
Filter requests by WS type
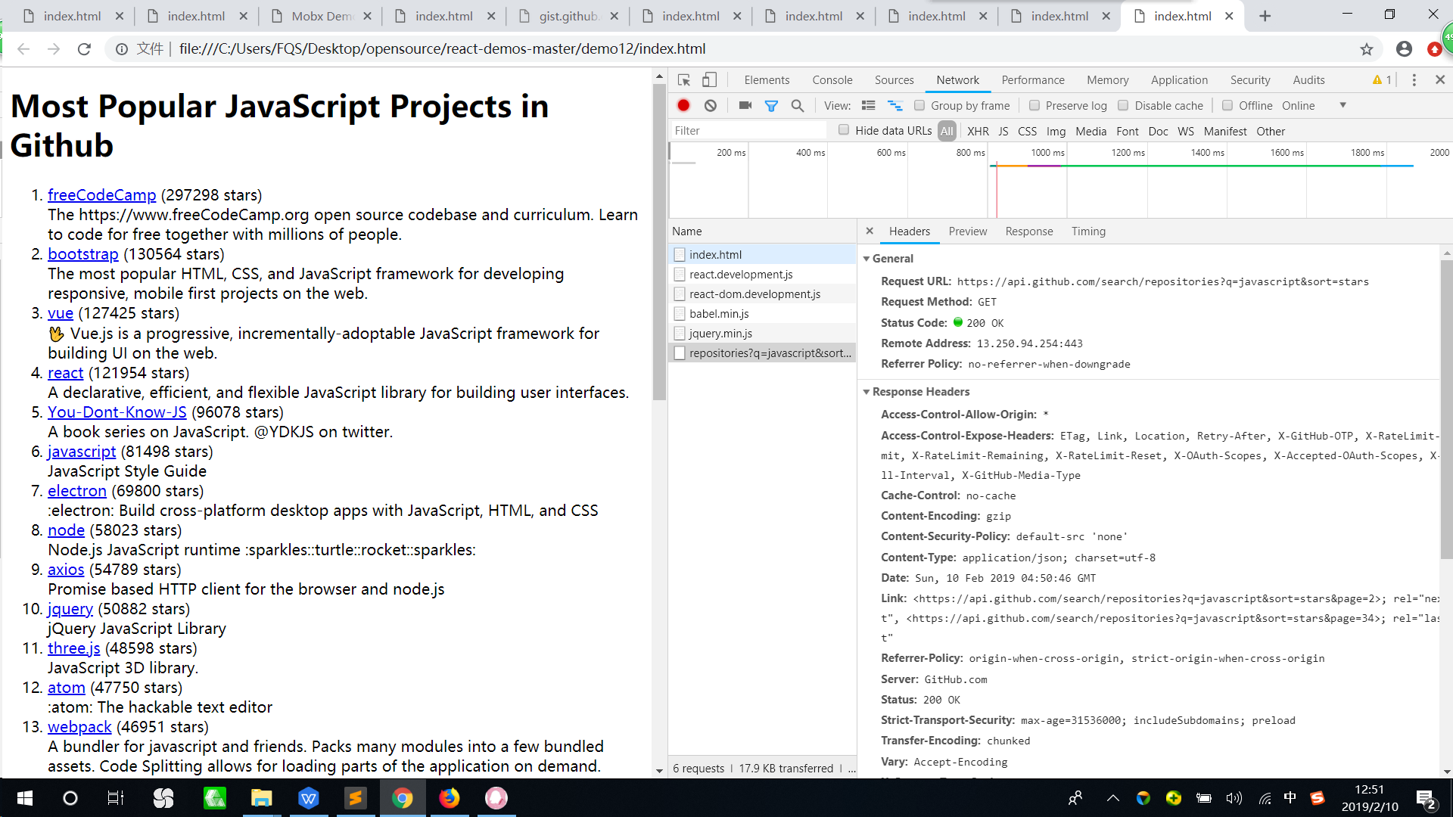click(x=1186, y=132)
